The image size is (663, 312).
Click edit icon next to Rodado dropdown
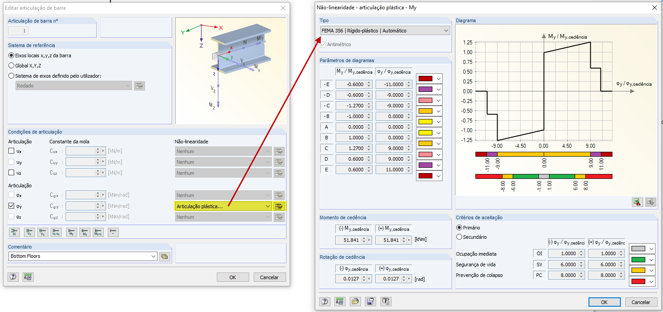pos(140,86)
